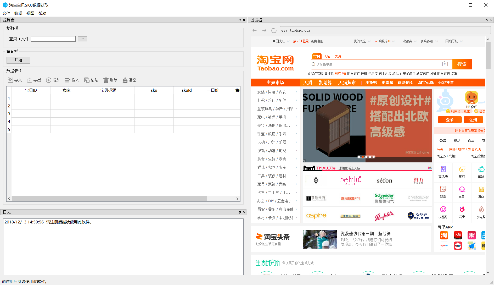Click the browse button beside 宝贝ID文件
The image size is (494, 285).
pyautogui.click(x=82, y=39)
